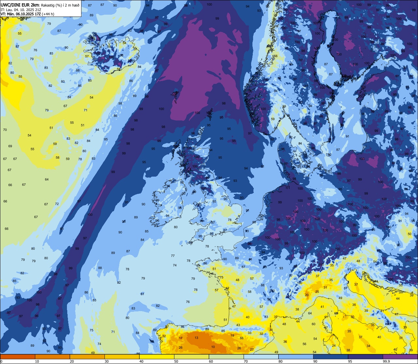Click the 'UWC/DINI EUR 2km' title text
The image size is (418, 364).
point(20,5)
